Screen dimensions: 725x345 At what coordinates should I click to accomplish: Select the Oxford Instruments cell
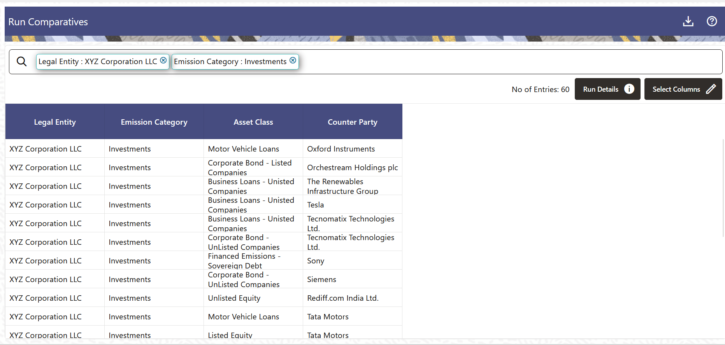(353, 149)
